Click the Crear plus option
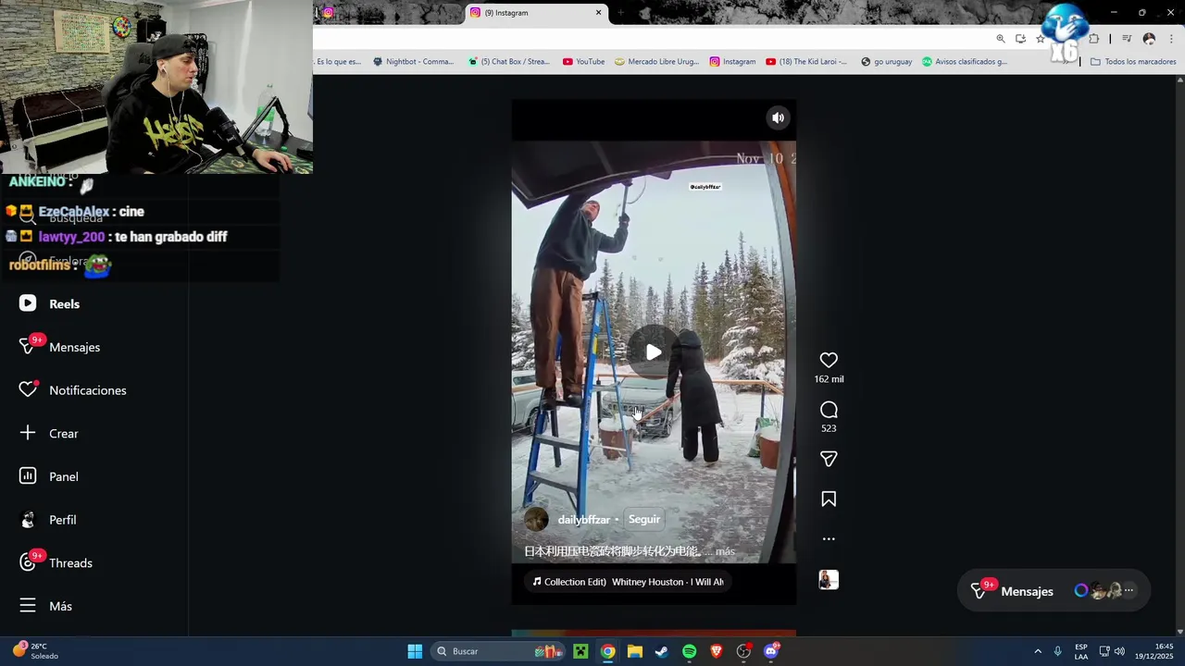This screenshot has height=666, width=1185. pyautogui.click(x=50, y=433)
